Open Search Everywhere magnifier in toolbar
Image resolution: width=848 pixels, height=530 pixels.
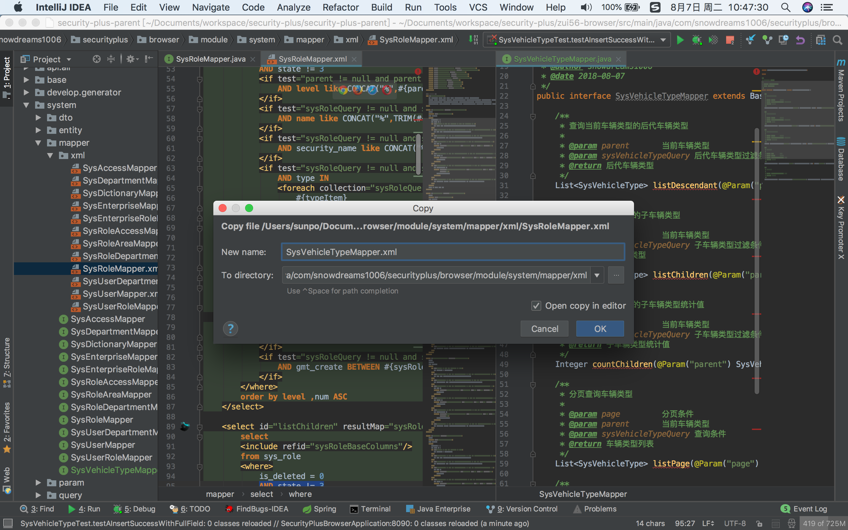tap(837, 40)
